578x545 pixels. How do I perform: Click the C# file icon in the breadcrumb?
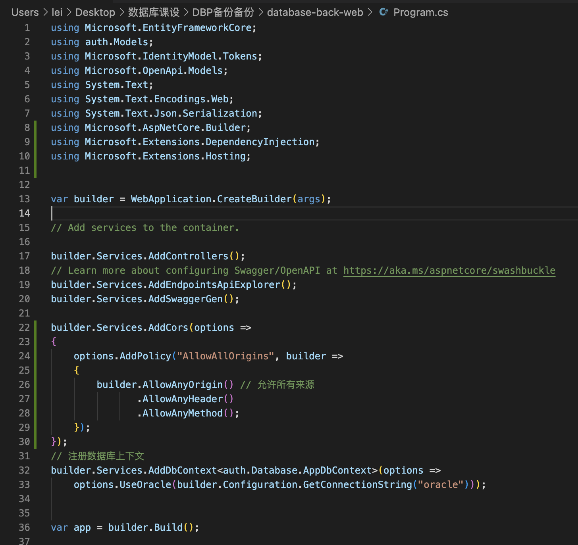383,12
